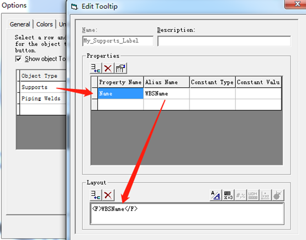The height and width of the screenshot is (240, 306).
Task: Switch to the General tab
Action: (x=20, y=24)
